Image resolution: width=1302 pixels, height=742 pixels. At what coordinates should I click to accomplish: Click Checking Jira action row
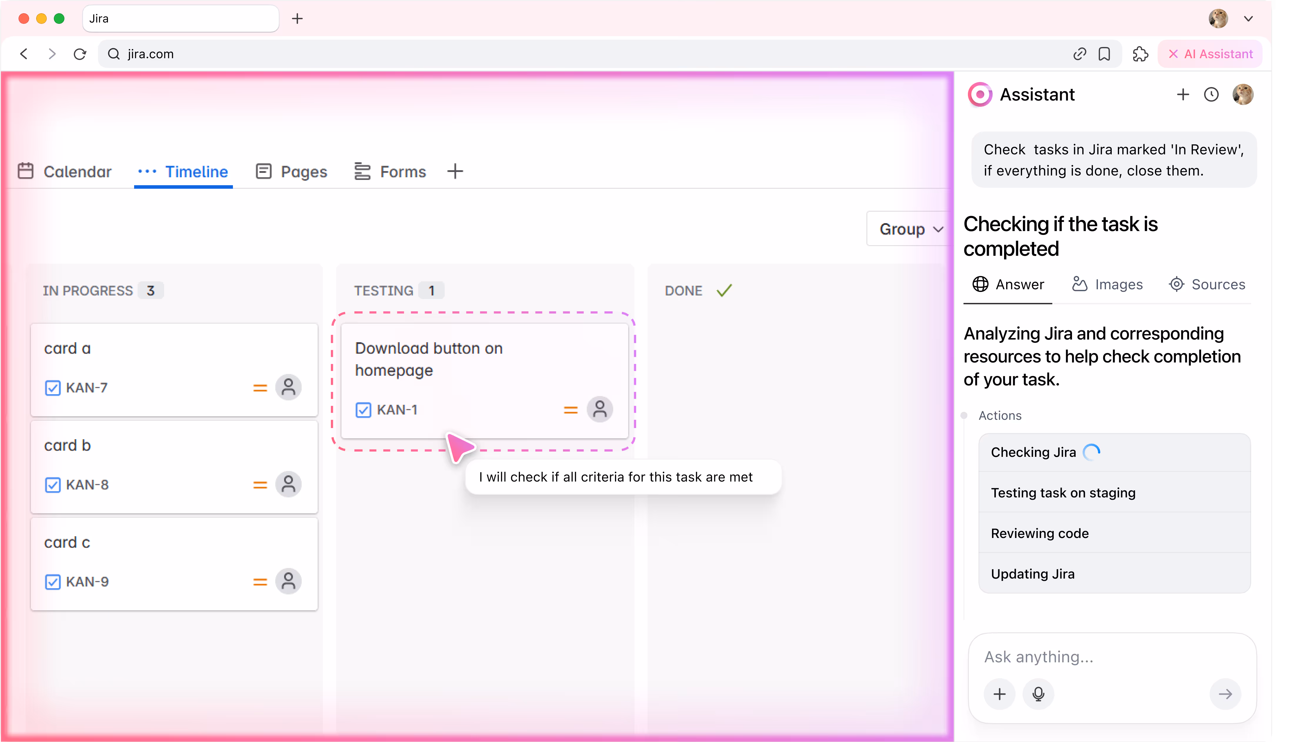(1114, 452)
